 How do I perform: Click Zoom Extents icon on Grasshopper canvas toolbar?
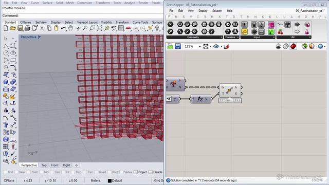tap(206, 46)
